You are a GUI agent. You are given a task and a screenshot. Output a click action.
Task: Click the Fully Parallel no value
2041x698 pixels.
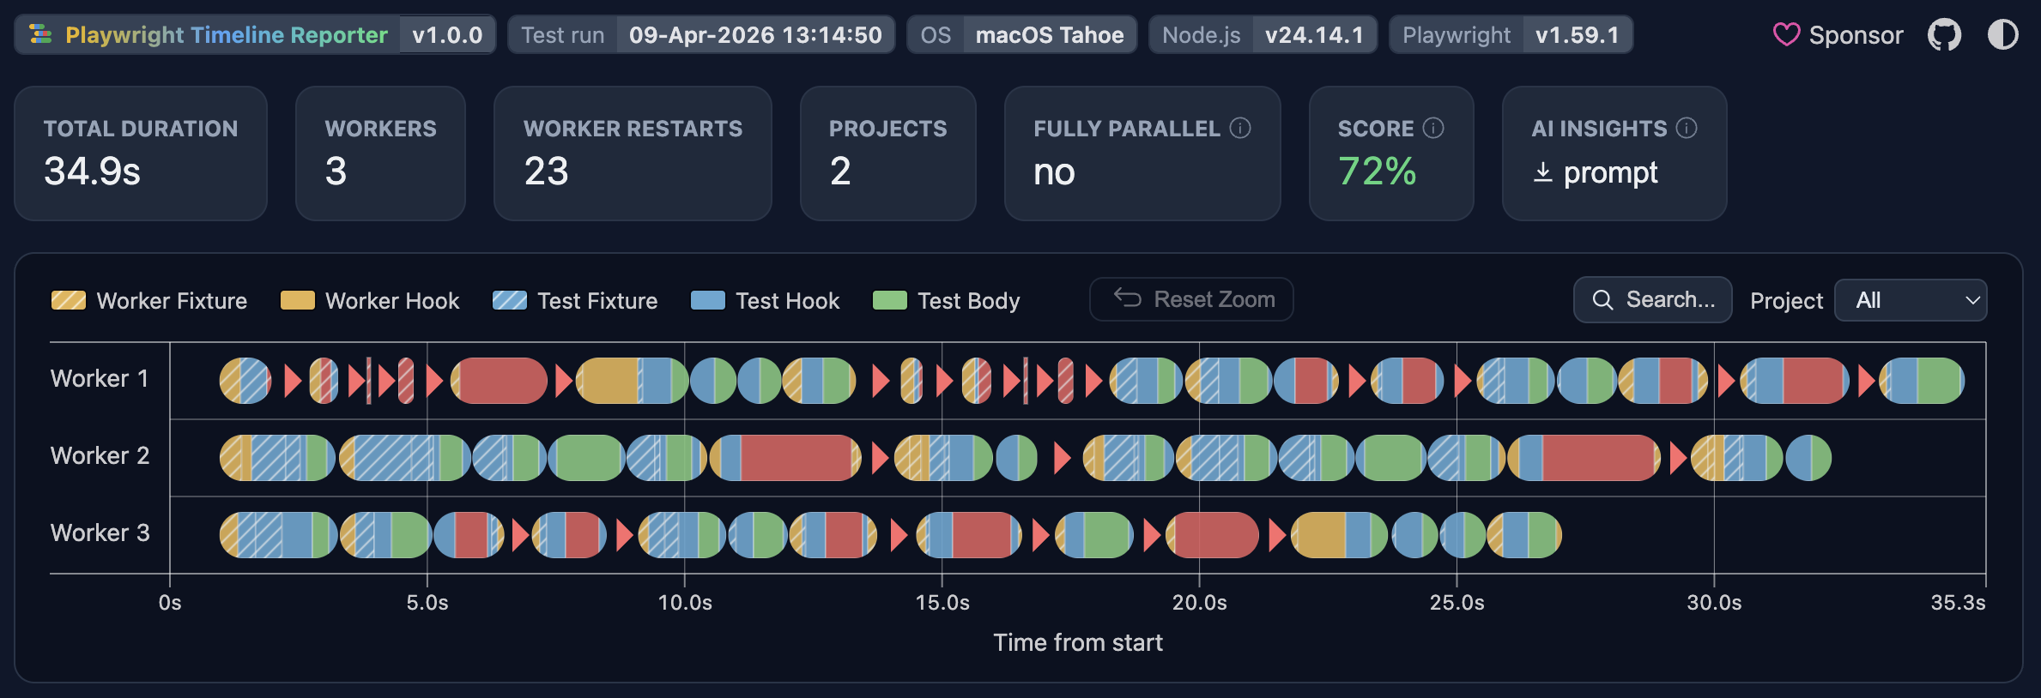coord(1054,171)
